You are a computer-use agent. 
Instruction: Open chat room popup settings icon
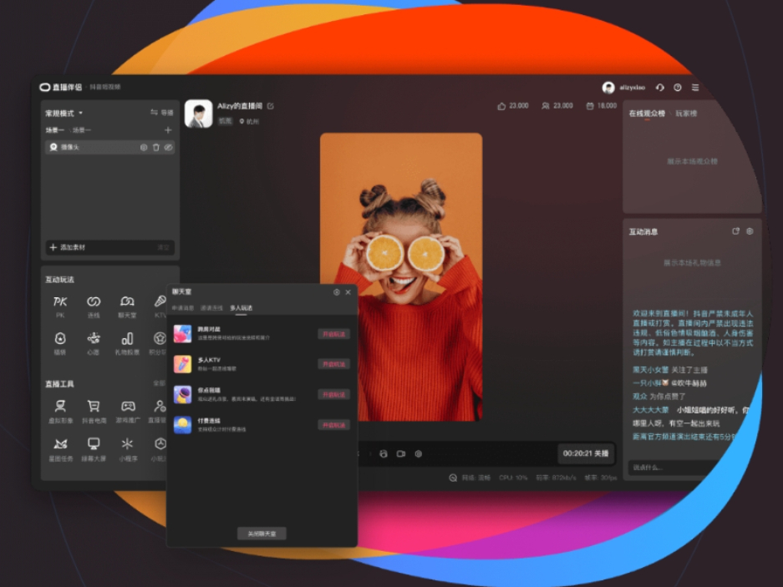coord(337,292)
